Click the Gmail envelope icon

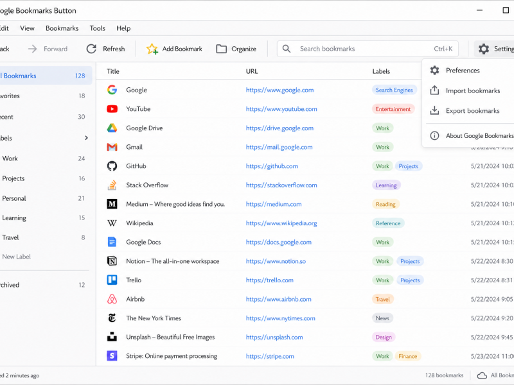pos(112,147)
